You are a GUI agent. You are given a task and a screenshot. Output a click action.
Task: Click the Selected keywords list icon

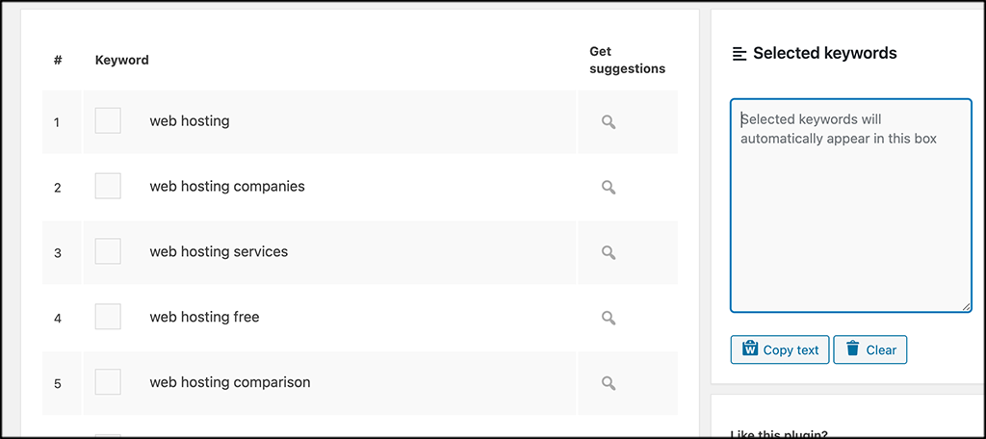[739, 54]
